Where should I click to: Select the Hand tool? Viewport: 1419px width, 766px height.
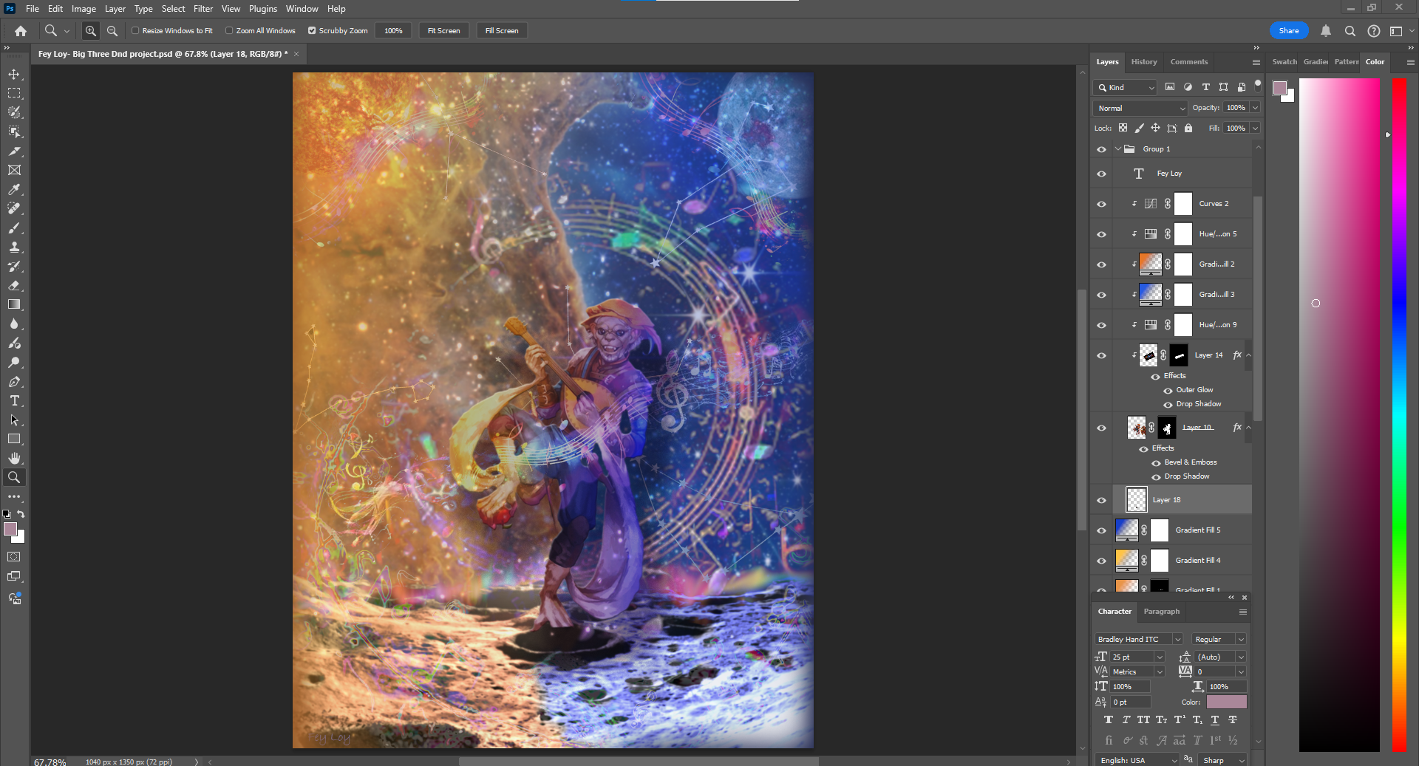pyautogui.click(x=14, y=459)
